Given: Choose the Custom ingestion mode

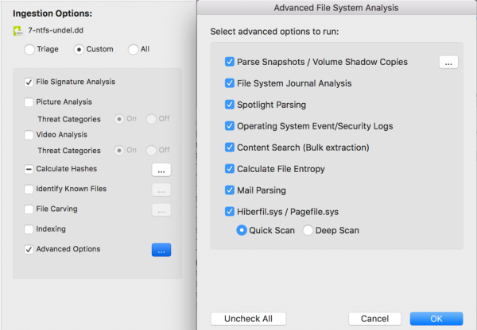Looking at the screenshot, I should (x=79, y=49).
